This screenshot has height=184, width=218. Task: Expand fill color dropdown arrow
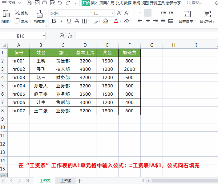(x=110, y=21)
